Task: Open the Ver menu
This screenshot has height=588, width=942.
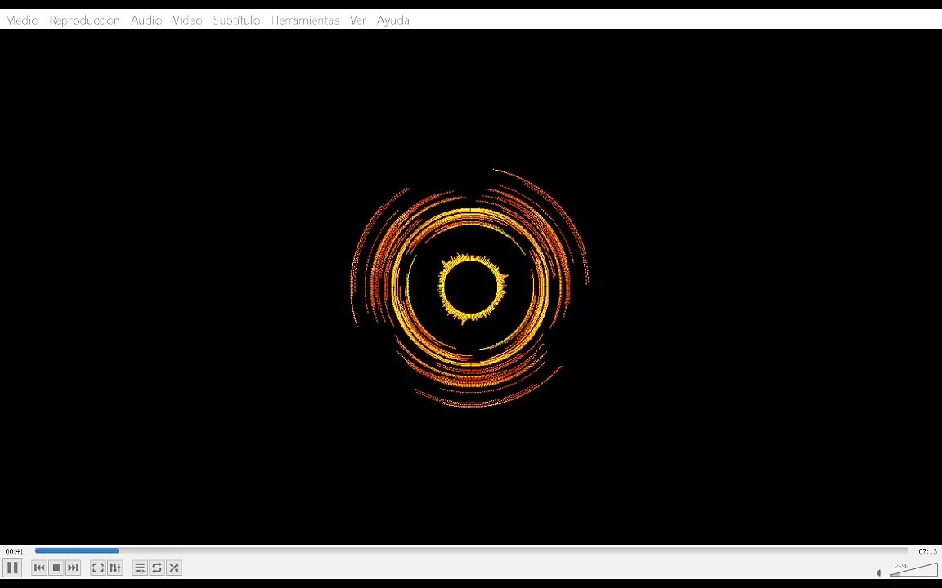Action: pyautogui.click(x=358, y=20)
